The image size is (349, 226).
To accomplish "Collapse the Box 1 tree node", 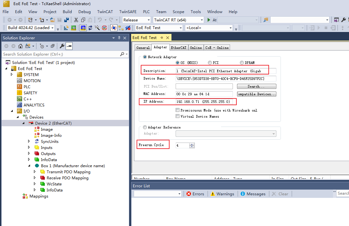I will 29,166.
